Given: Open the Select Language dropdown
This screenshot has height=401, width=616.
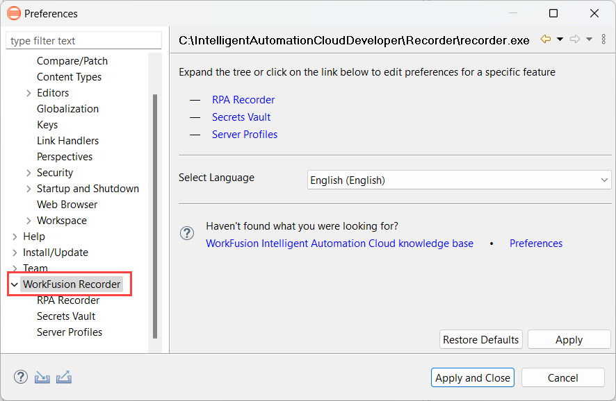Looking at the screenshot, I should (x=459, y=180).
